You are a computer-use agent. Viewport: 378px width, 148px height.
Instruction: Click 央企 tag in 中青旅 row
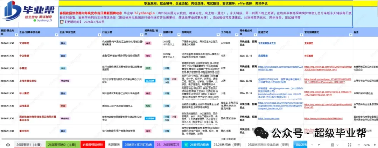tap(63, 68)
